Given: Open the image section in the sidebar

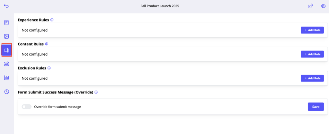Looking at the screenshot, I should tap(6, 36).
